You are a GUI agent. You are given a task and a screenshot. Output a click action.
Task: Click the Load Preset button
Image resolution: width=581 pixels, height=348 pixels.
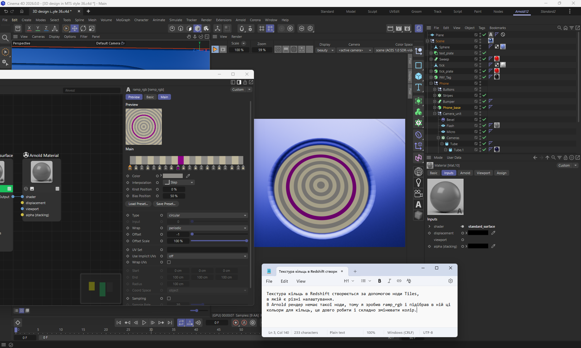tap(138, 204)
